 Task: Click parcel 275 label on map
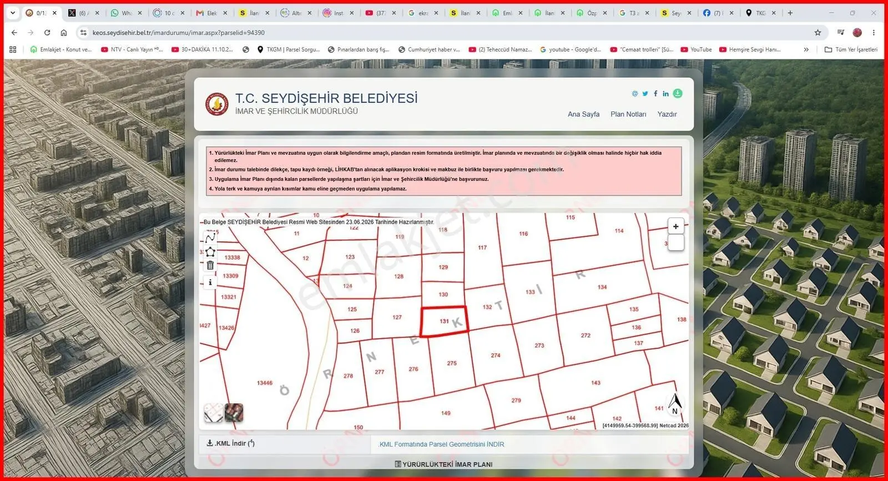(452, 363)
